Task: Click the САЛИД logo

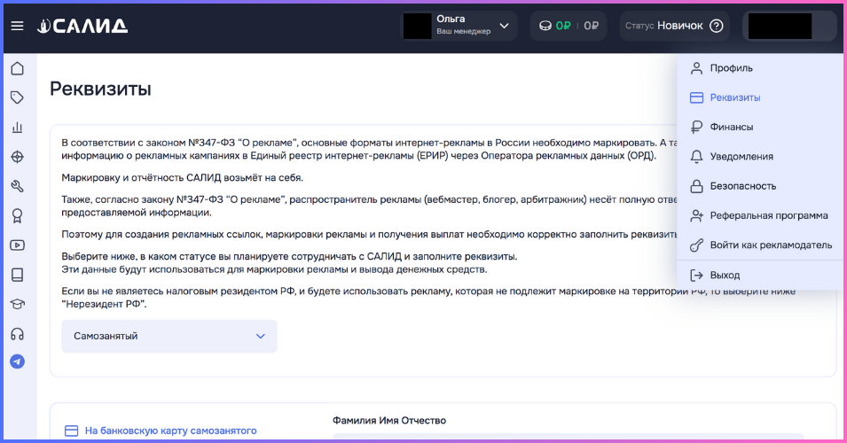Action: [x=82, y=26]
